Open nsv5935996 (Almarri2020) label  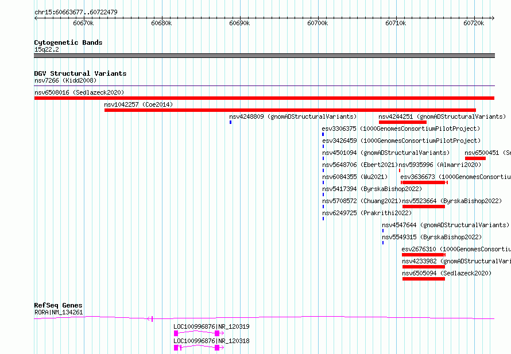point(440,165)
